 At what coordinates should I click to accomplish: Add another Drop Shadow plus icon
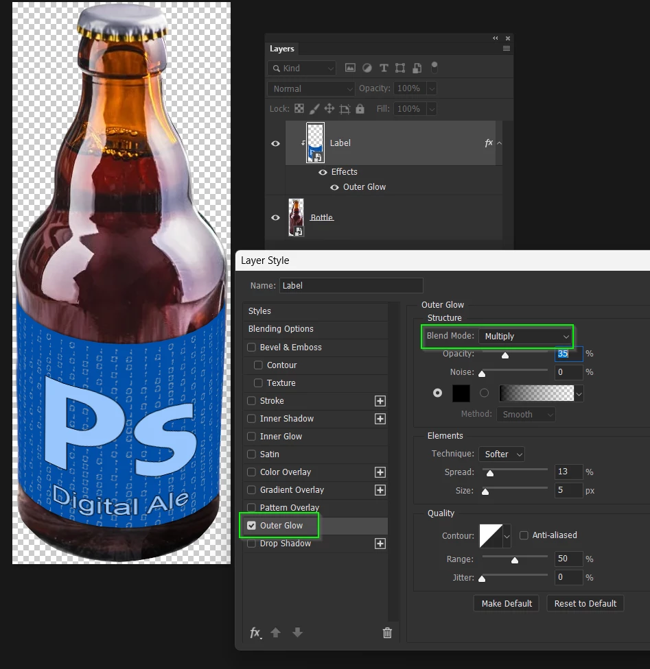[380, 543]
